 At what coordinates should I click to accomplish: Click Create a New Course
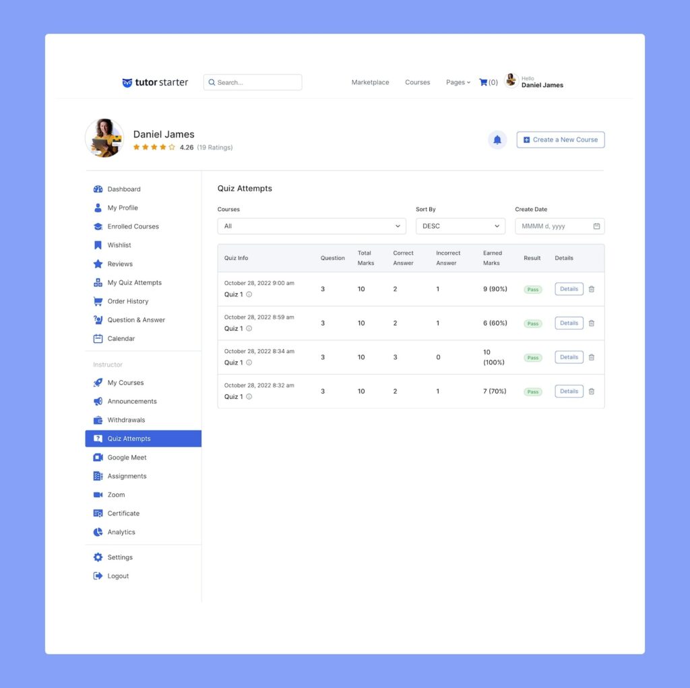click(x=560, y=139)
